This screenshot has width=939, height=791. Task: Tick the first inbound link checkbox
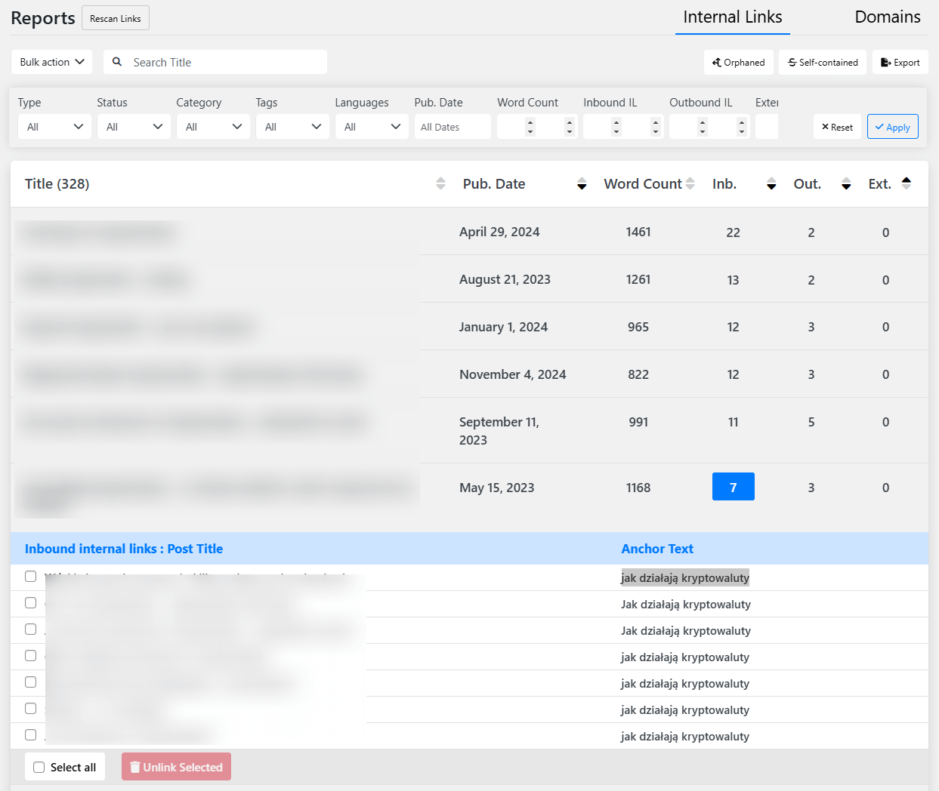point(31,577)
